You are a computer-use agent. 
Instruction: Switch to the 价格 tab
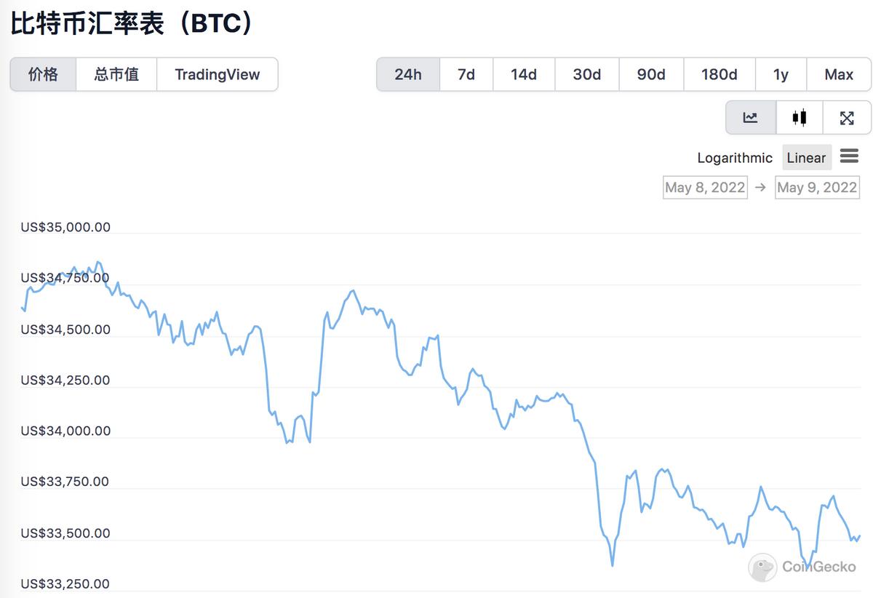tap(43, 74)
